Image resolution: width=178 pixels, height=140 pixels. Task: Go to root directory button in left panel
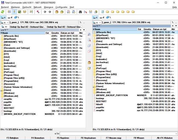(81, 22)
